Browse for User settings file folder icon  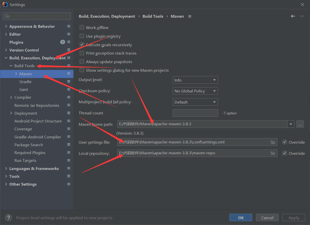click(273, 142)
